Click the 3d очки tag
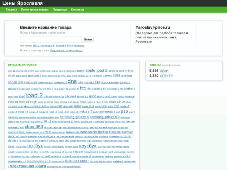Image resolution: width=227 pixels, height=170 pixels. point(29,71)
